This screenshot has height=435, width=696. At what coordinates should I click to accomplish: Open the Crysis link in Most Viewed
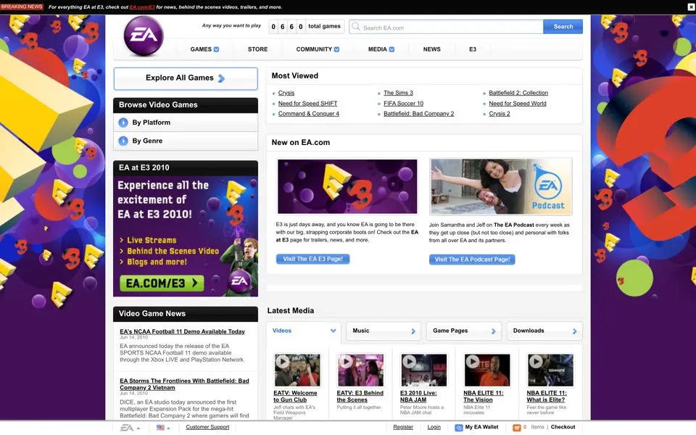(286, 93)
